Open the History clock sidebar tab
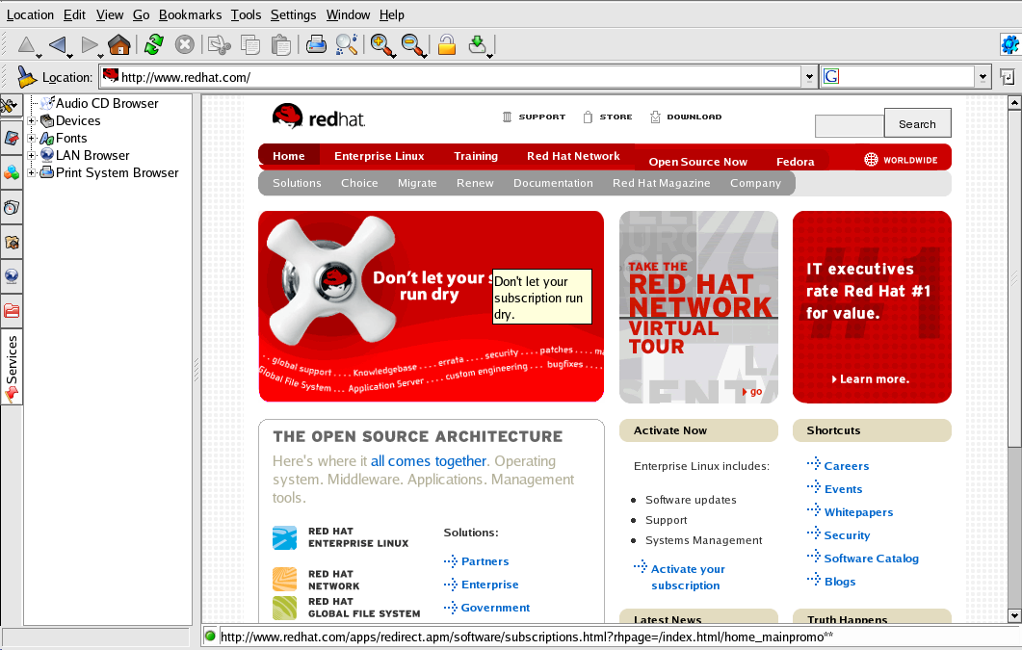 click(x=12, y=207)
